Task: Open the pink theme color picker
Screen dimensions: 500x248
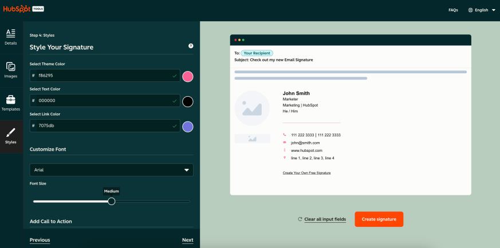Action: pyautogui.click(x=187, y=76)
